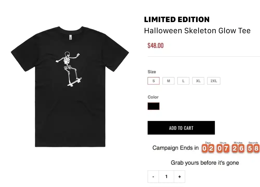Pick size L for the tee
This screenshot has width=260, height=187.
click(183, 81)
